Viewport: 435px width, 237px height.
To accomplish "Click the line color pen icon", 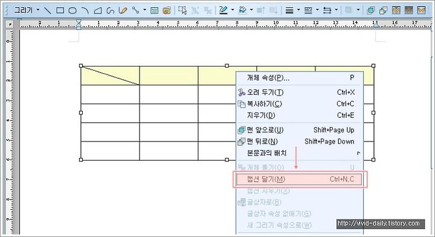I will point(223,10).
